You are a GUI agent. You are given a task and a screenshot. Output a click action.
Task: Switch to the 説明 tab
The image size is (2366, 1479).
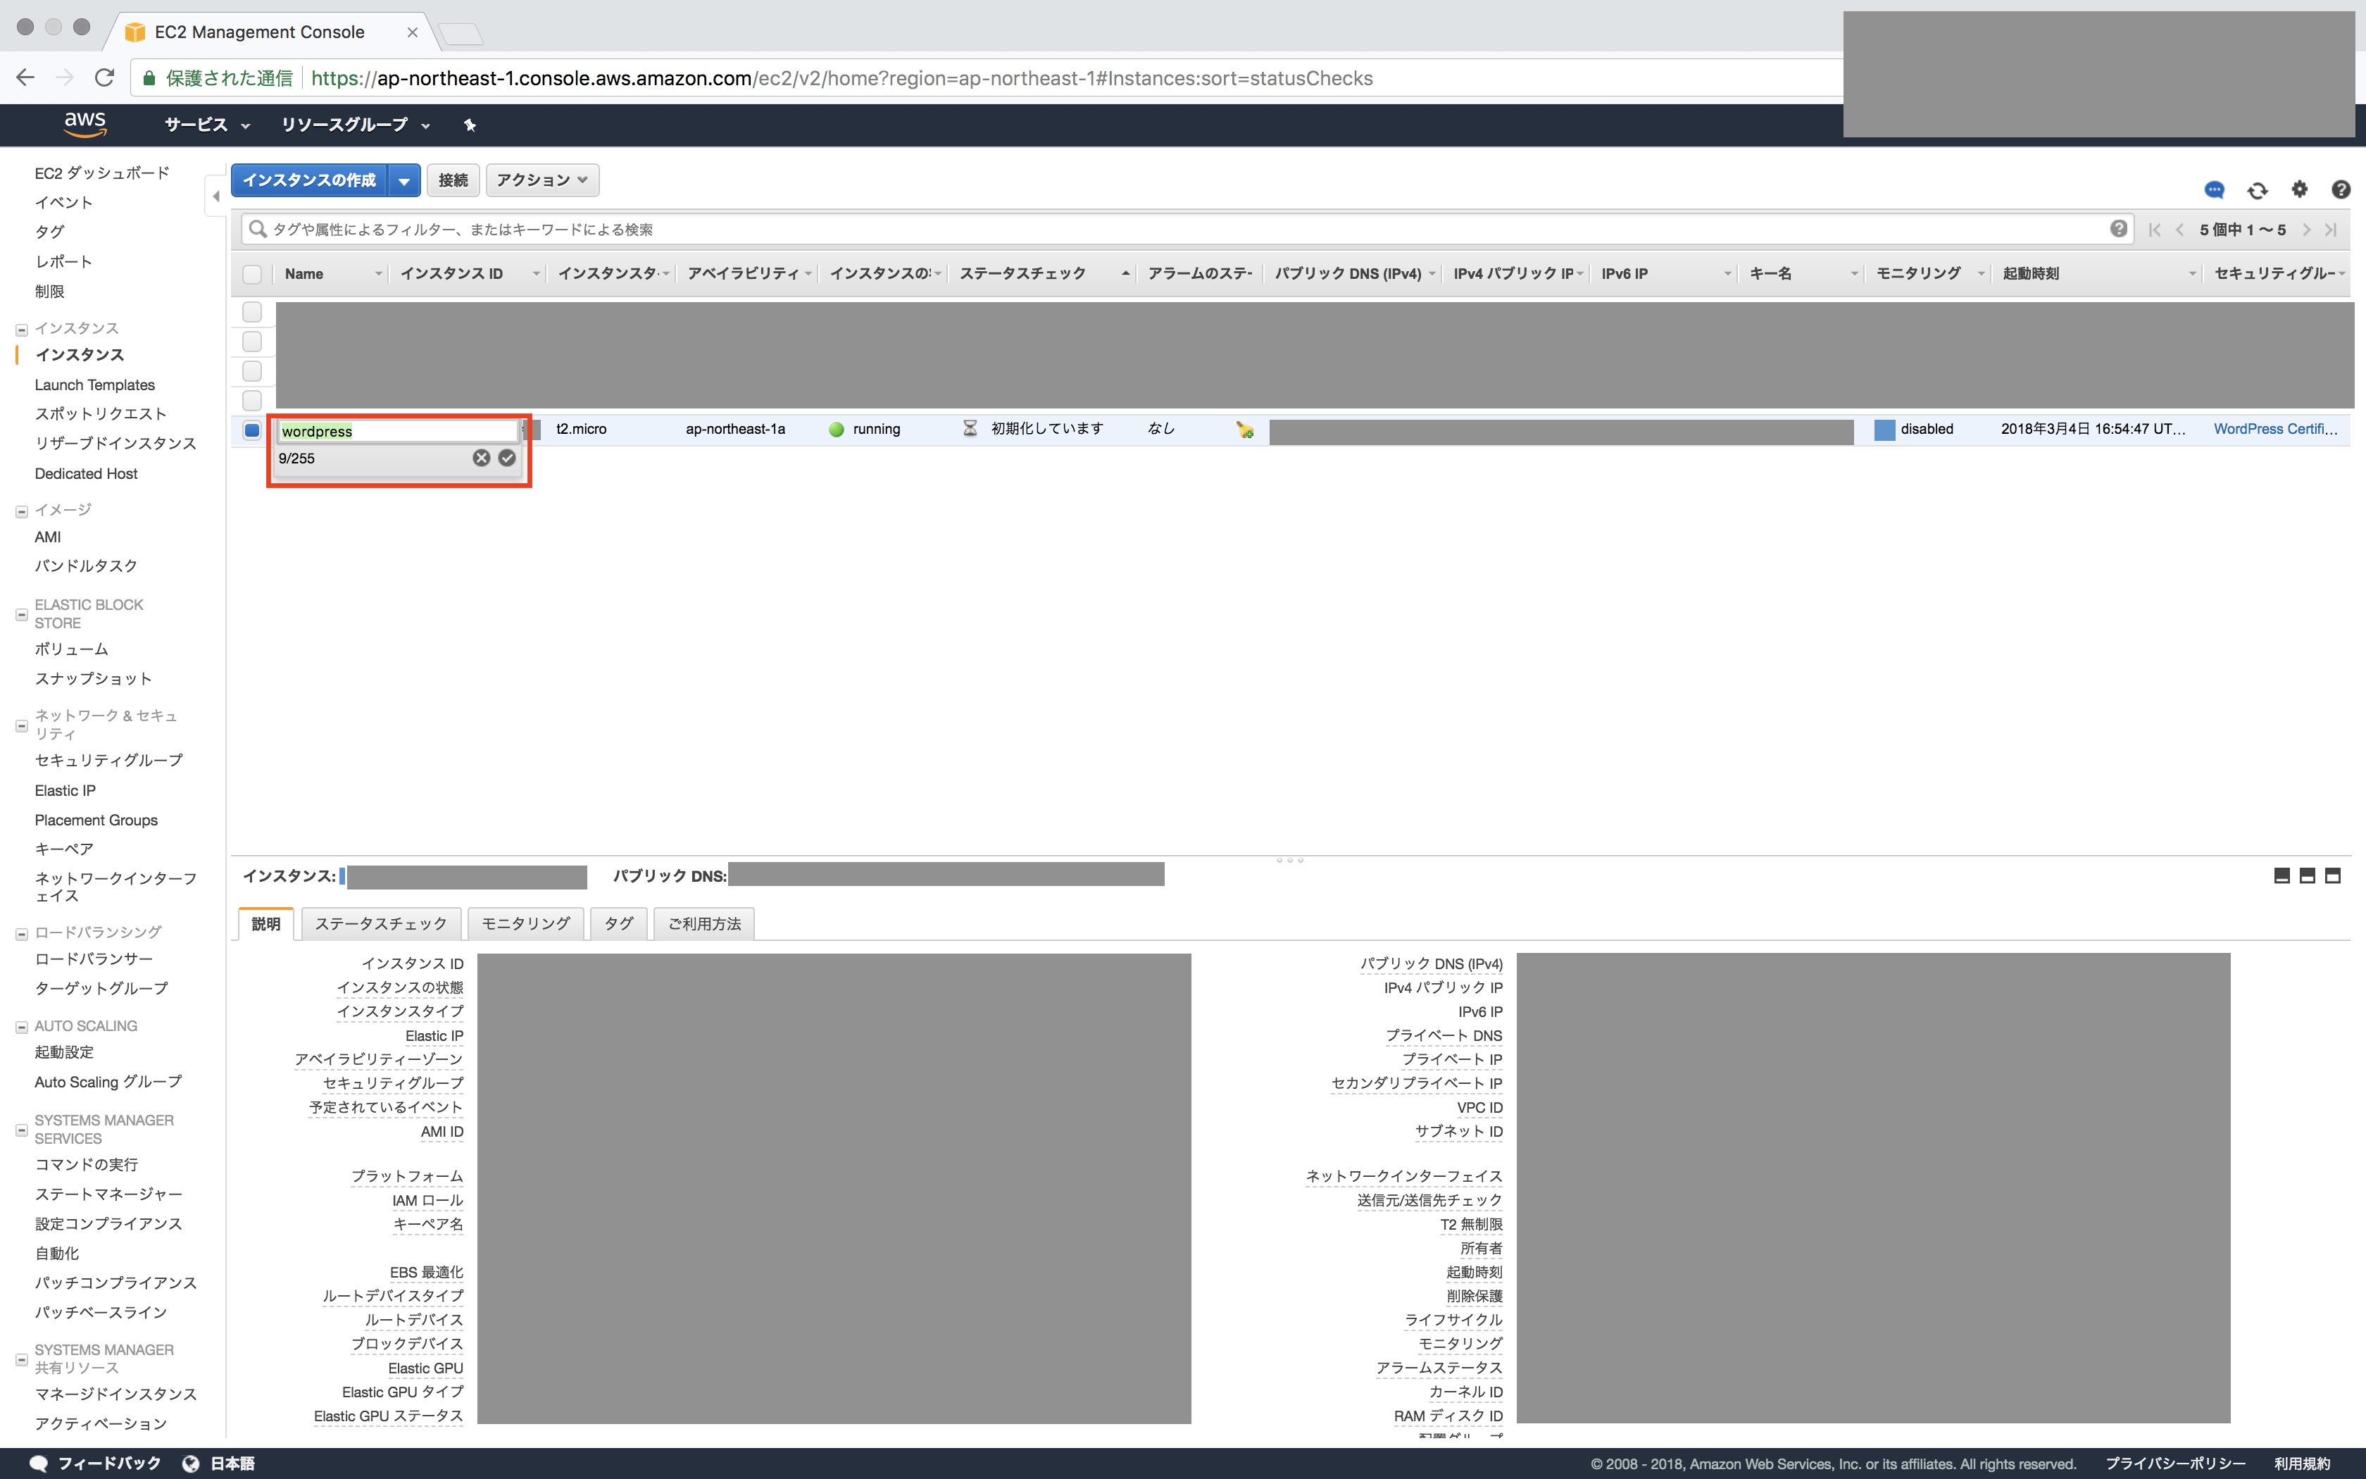(x=266, y=923)
